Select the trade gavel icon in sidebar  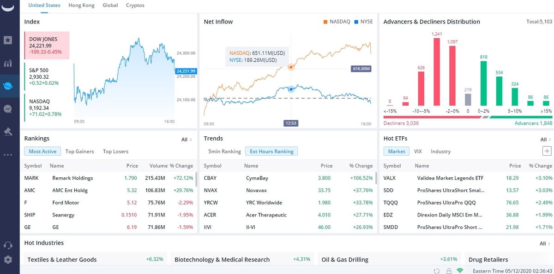tap(8, 131)
